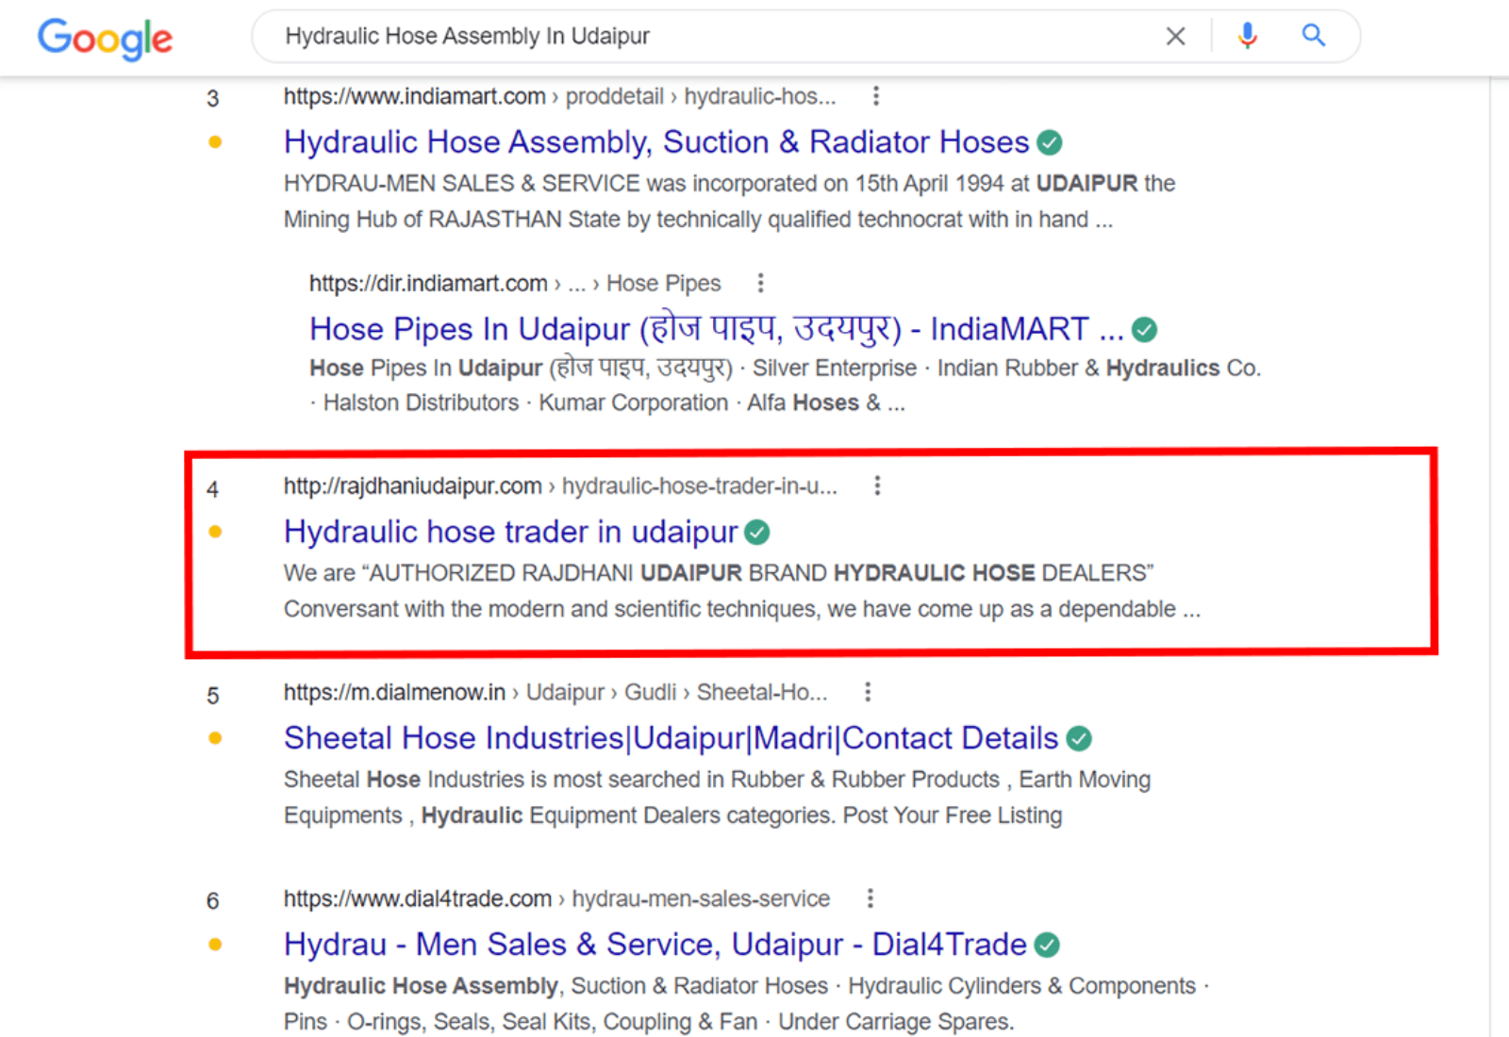Click green checkmark beside Hose Pipes In Udaipur
1509x1037 pixels.
pos(1144,330)
